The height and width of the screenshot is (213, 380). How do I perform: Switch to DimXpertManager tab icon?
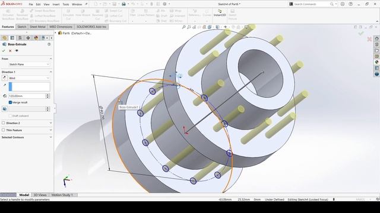coord(28,38)
